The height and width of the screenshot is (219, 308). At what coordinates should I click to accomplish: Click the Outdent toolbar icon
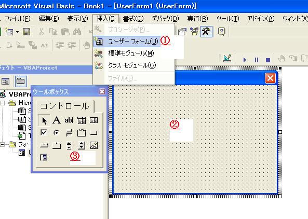72,45
